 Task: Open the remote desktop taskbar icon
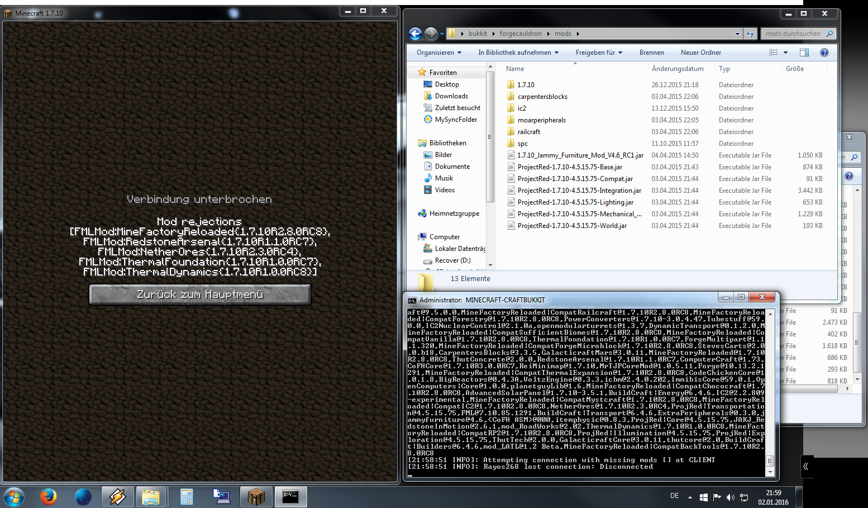click(221, 496)
